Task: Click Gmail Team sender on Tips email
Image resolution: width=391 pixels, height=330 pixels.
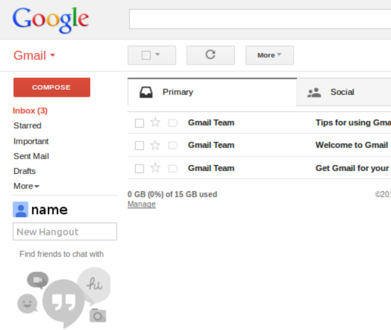Action: [211, 123]
